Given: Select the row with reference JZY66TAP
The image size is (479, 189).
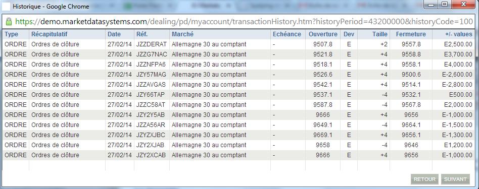Looking at the screenshot, I should [238, 95].
